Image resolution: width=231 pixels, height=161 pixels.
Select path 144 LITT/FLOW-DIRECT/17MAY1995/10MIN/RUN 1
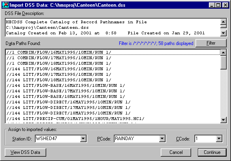(x=113, y=108)
